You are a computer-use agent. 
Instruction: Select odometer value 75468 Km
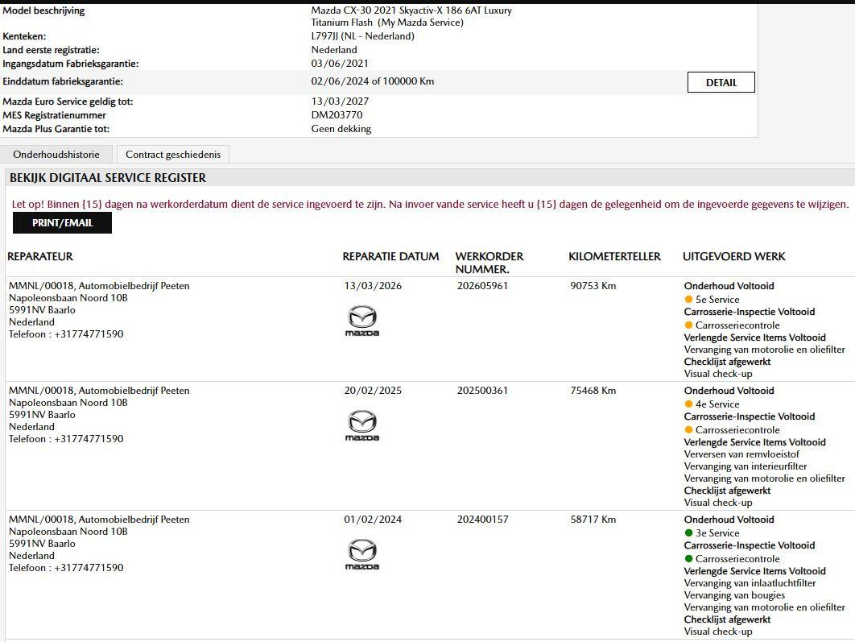point(593,391)
